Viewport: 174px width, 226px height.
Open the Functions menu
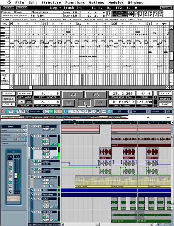pos(75,2)
